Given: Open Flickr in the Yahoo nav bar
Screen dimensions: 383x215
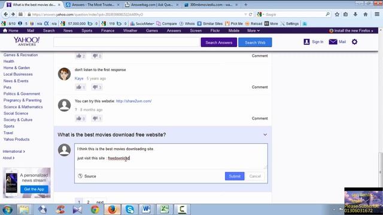Looking at the screenshot, I should pyautogui.click(x=215, y=30).
